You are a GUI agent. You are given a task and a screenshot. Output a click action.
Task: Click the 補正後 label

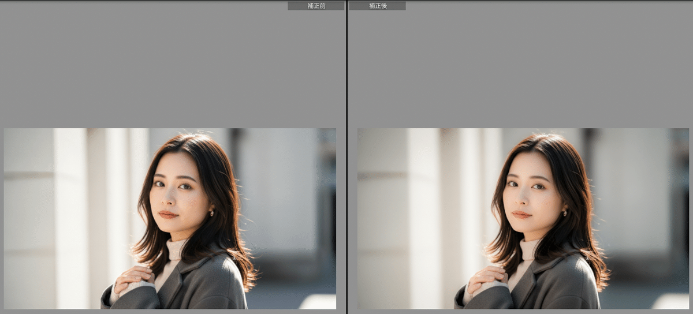pyautogui.click(x=377, y=6)
